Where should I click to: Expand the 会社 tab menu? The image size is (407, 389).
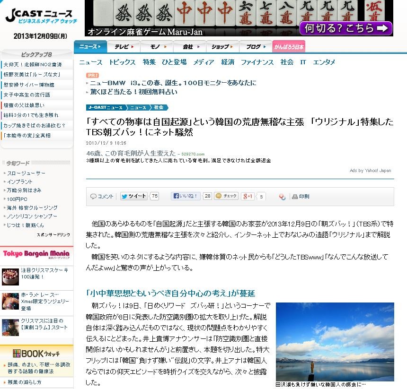[190, 47]
